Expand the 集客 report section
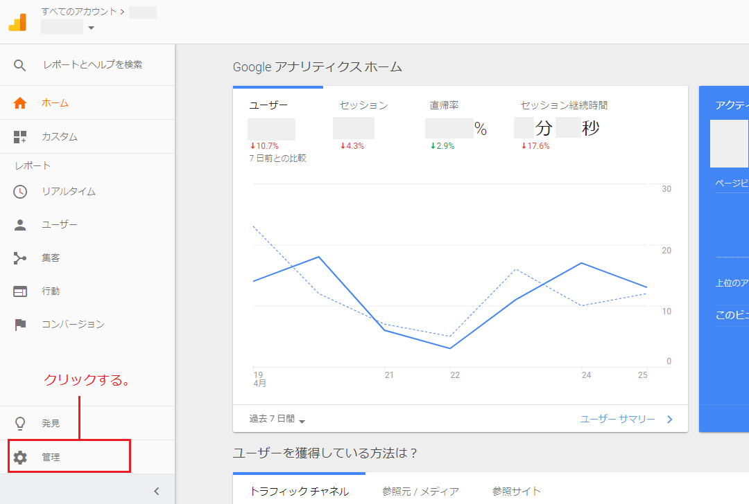The height and width of the screenshot is (504, 749). (x=87, y=258)
